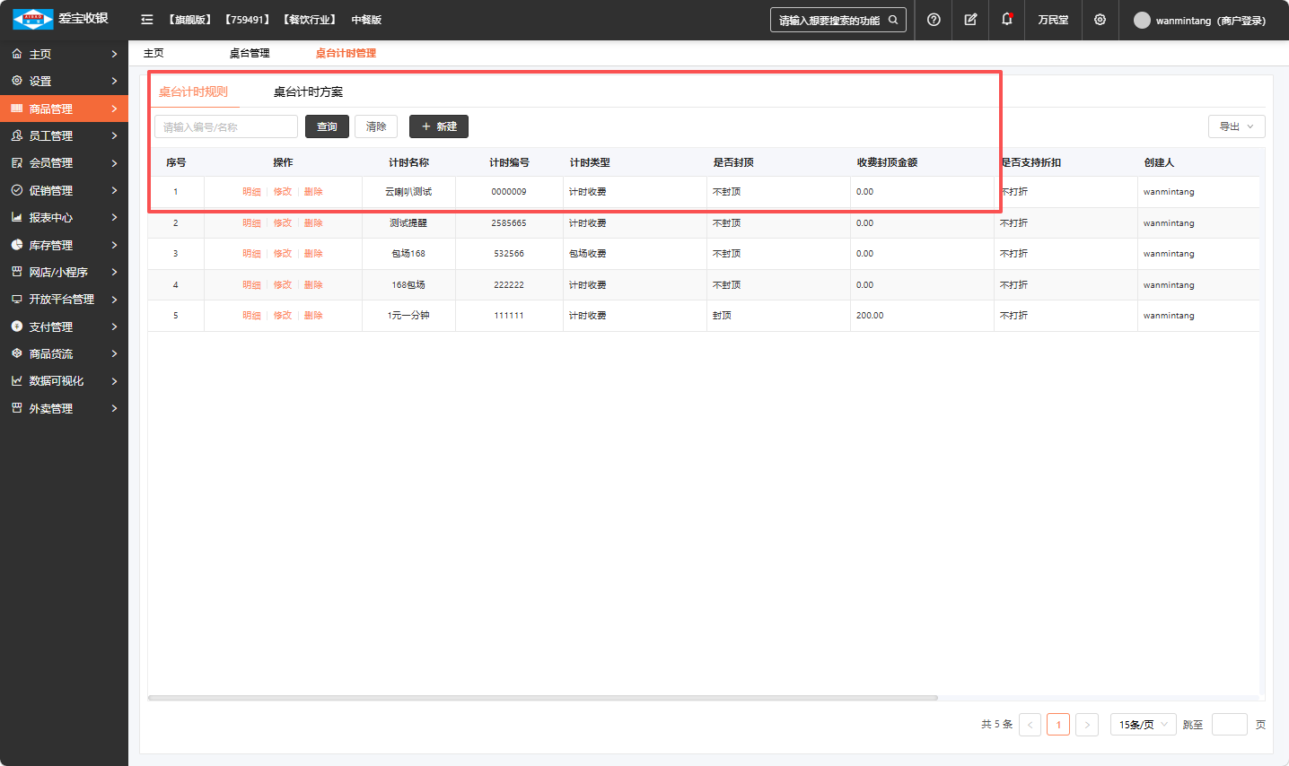Open notifications bell icon

tap(1007, 19)
